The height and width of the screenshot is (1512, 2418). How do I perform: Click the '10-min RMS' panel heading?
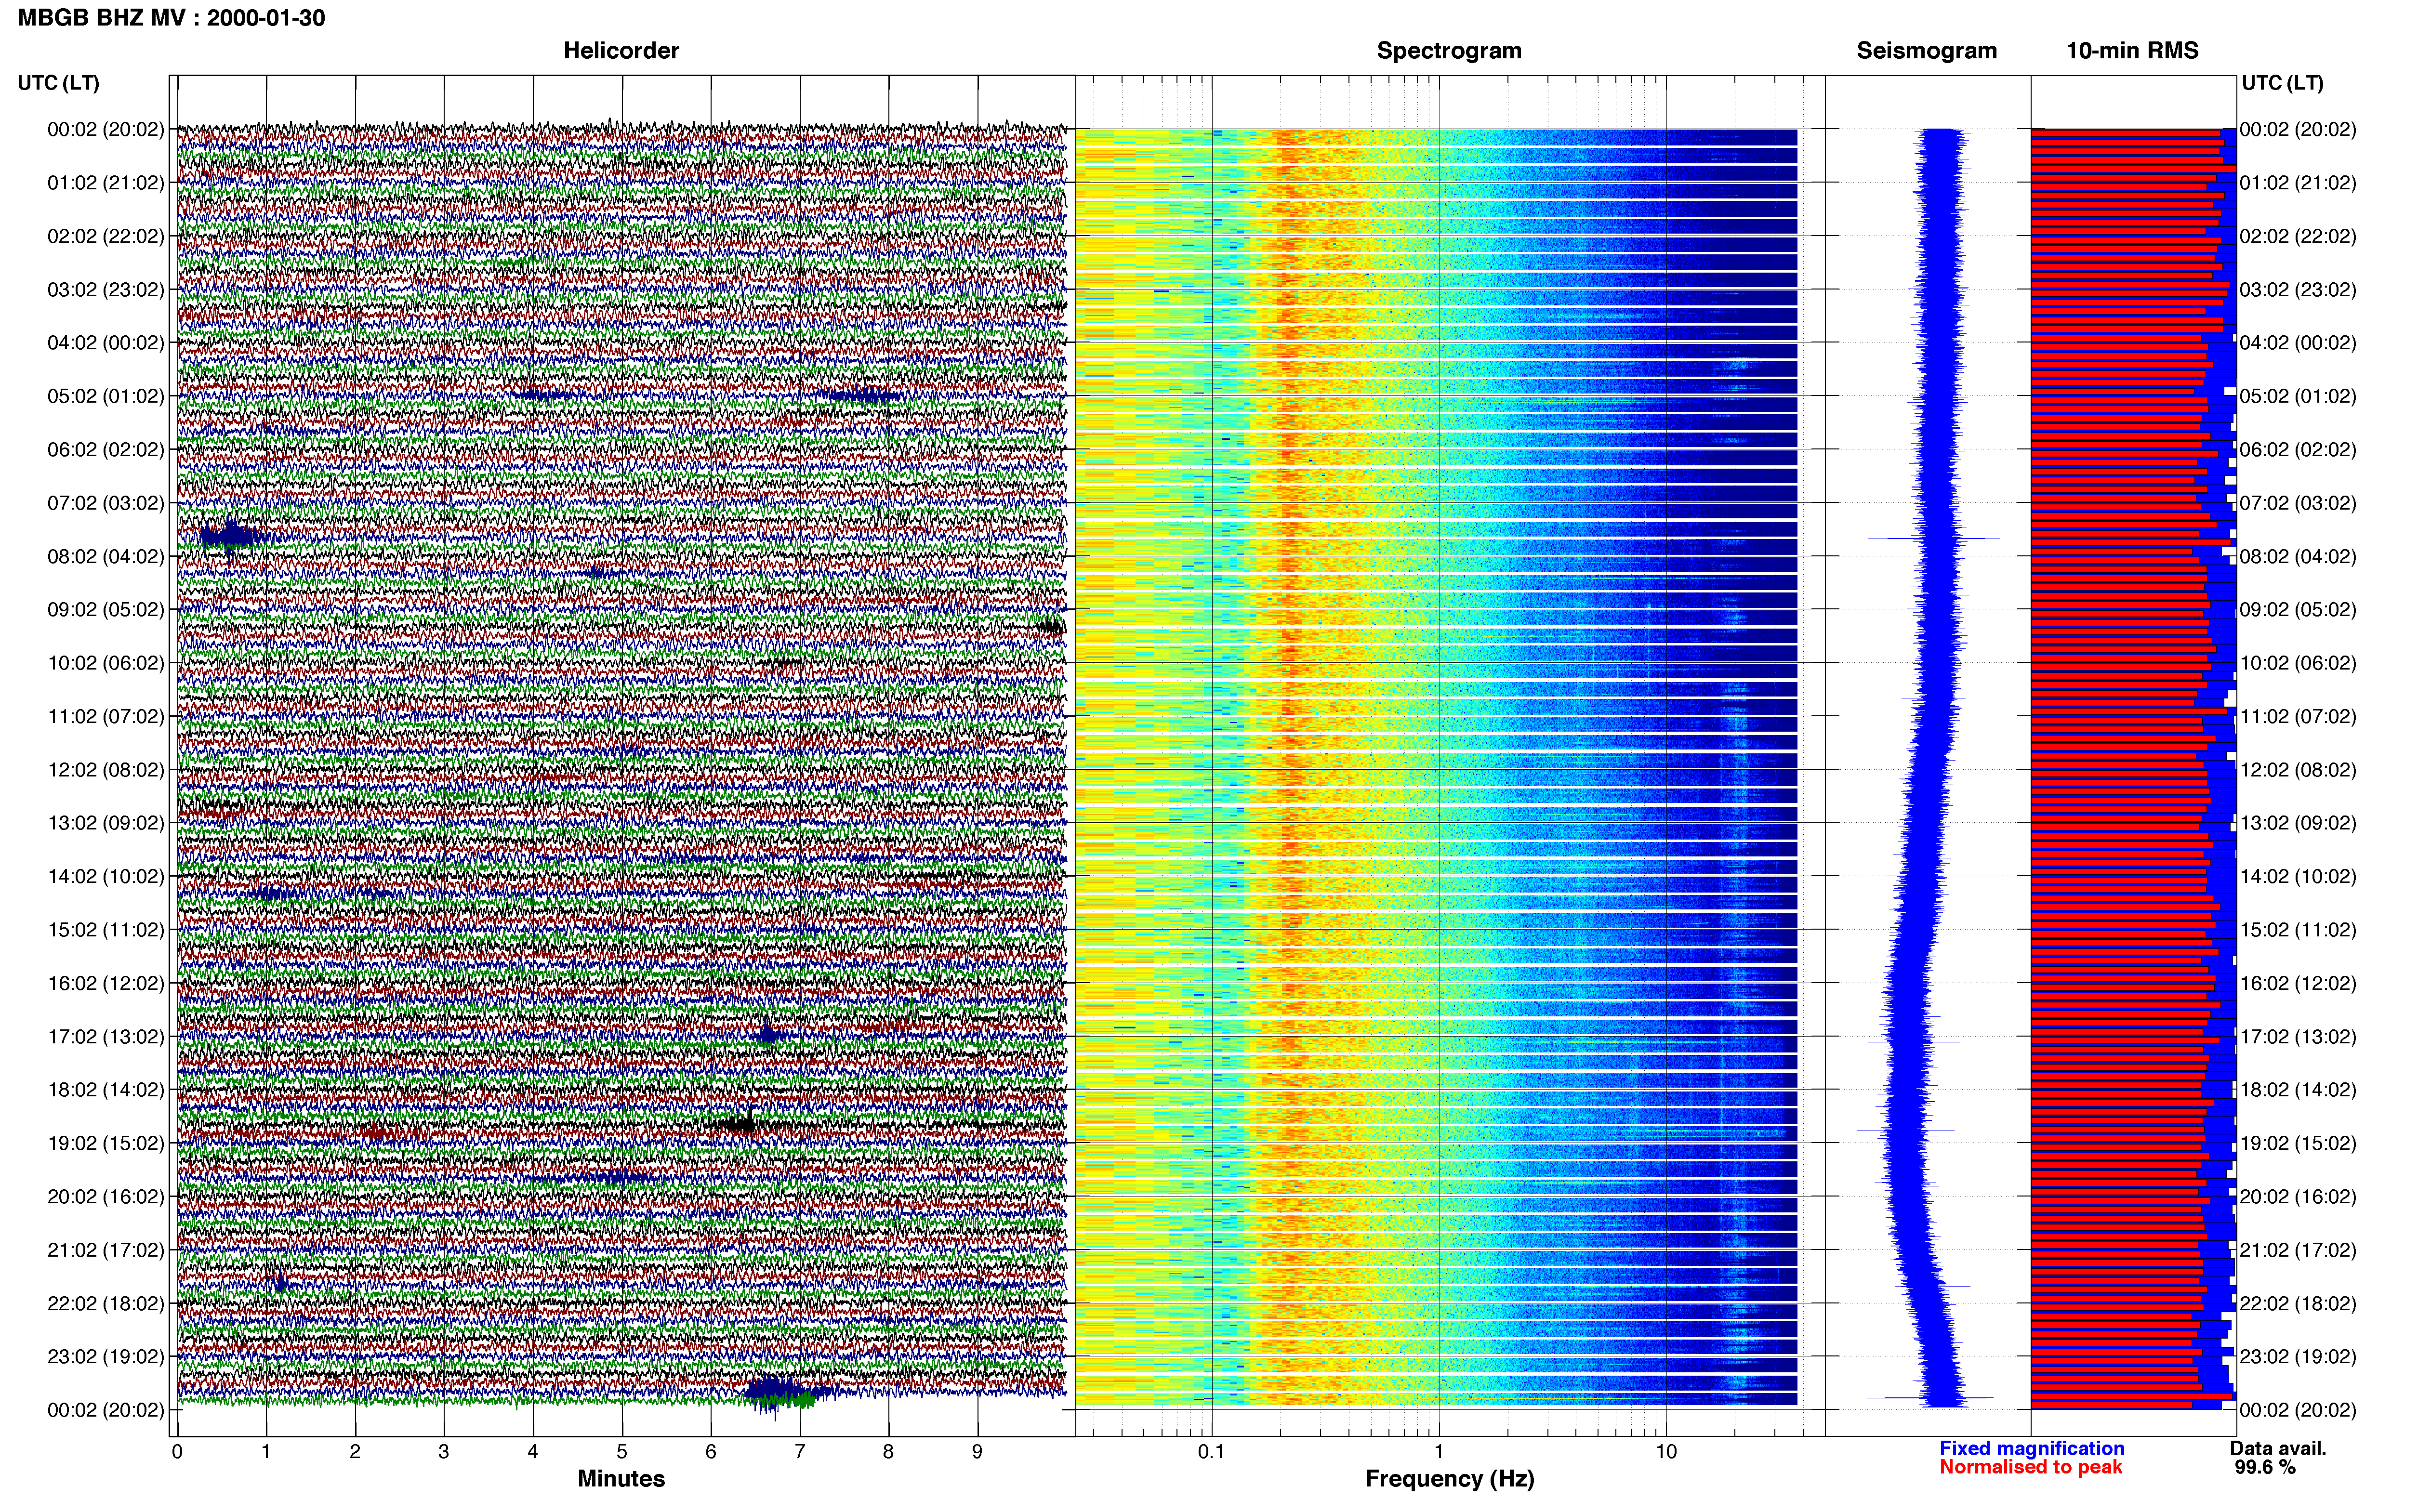click(2132, 51)
